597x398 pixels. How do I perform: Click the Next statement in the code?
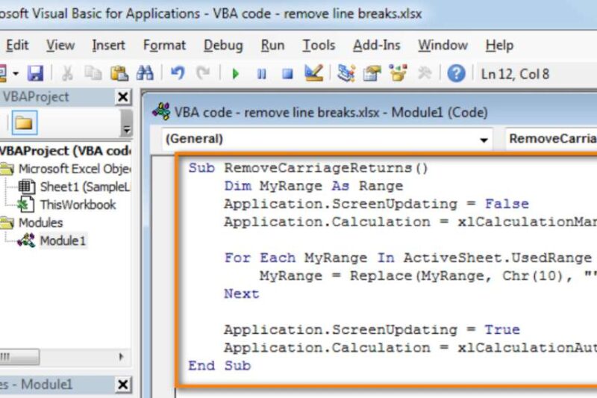click(x=241, y=293)
